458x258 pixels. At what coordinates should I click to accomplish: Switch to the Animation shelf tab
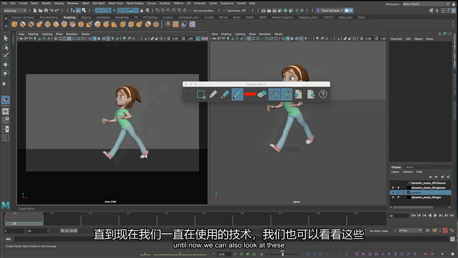pos(103,17)
